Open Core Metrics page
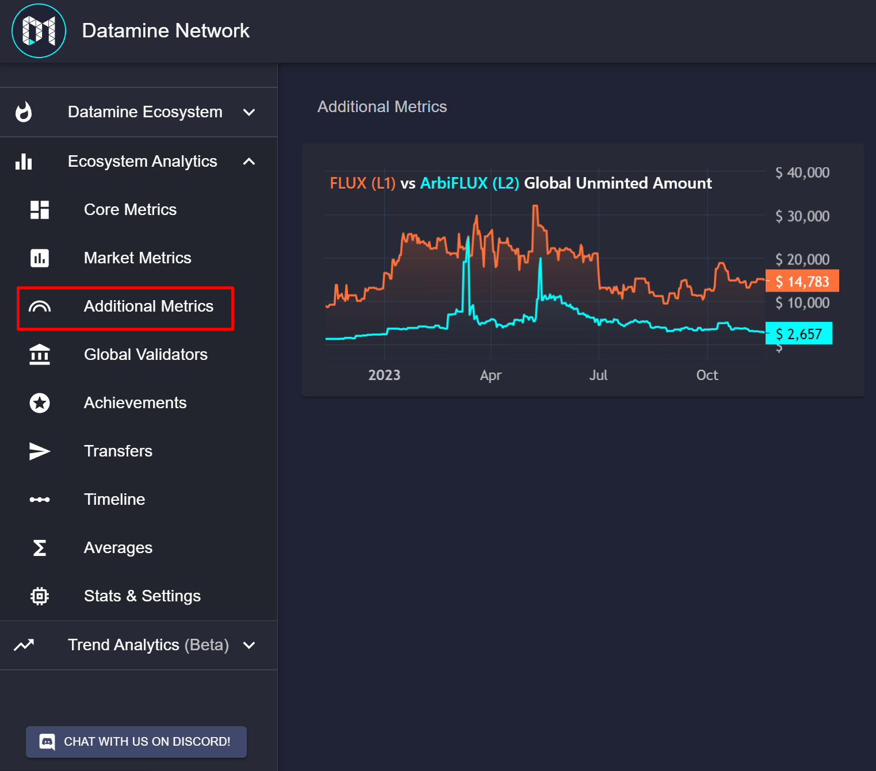 139,210
